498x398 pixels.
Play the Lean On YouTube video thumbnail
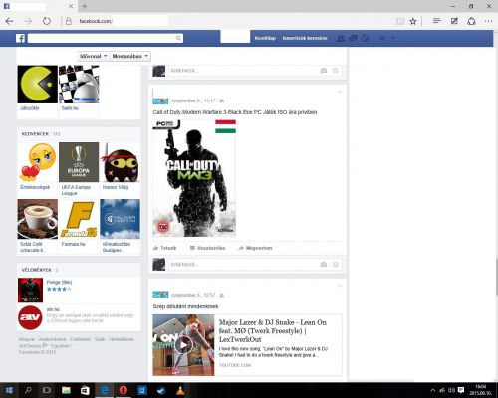tap(183, 345)
